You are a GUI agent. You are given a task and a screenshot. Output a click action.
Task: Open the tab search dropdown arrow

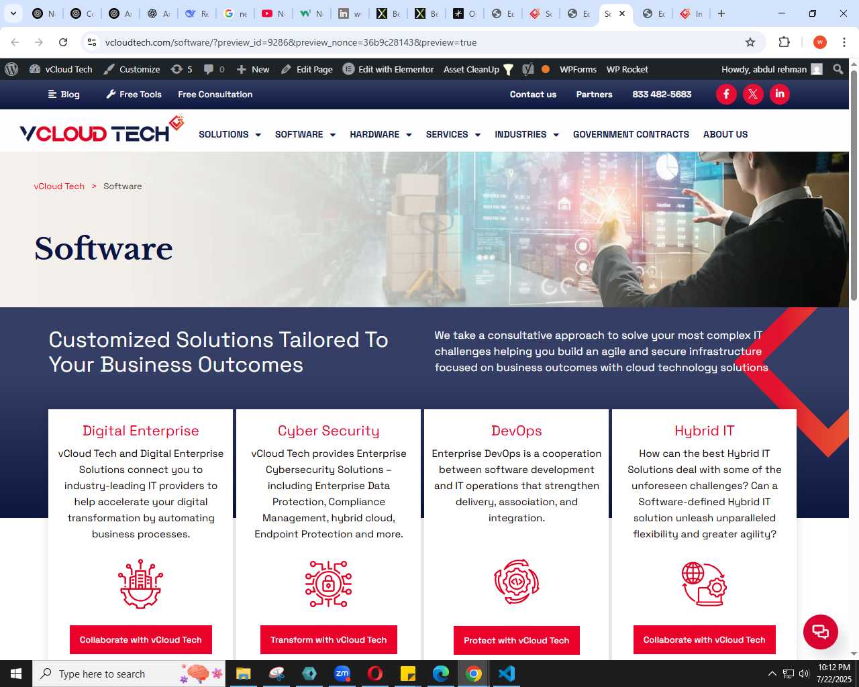point(13,13)
